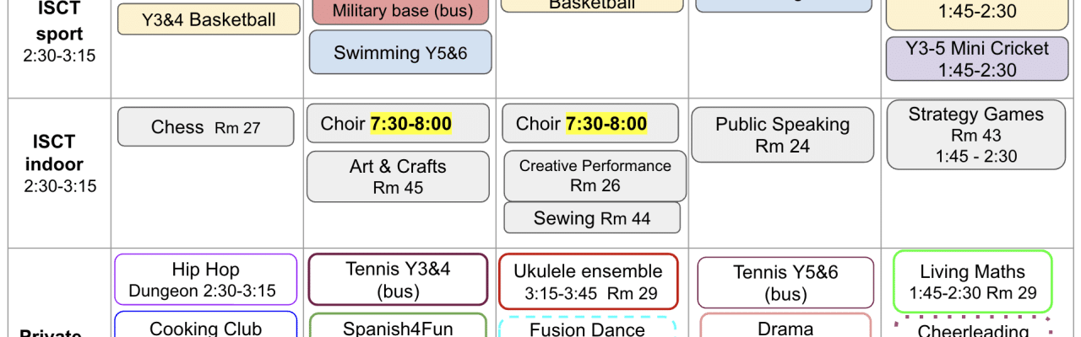
Task: Select the Swimming Y5&6 activity
Action: (400, 53)
